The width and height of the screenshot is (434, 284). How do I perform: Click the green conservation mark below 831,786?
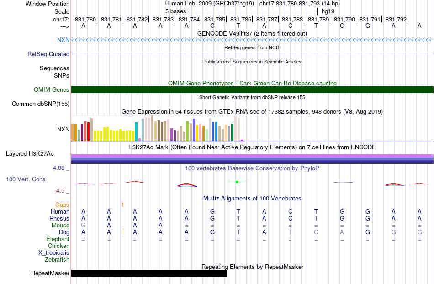pyautogui.click(x=237, y=182)
